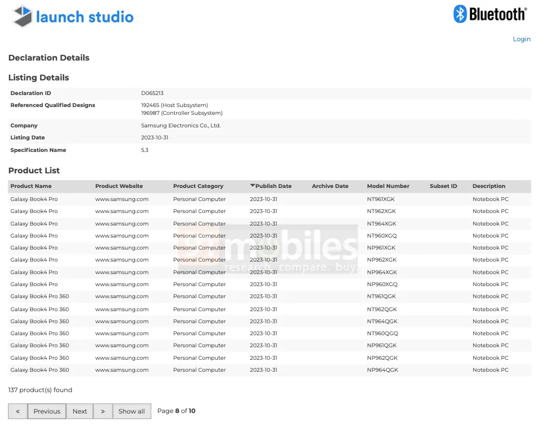Sort by Description column header
Image resolution: width=536 pixels, height=424 pixels.
point(489,186)
